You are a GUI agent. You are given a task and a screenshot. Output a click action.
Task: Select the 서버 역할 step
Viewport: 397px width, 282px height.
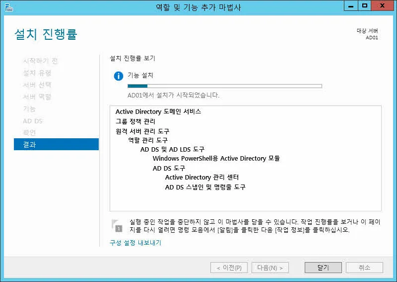point(37,96)
